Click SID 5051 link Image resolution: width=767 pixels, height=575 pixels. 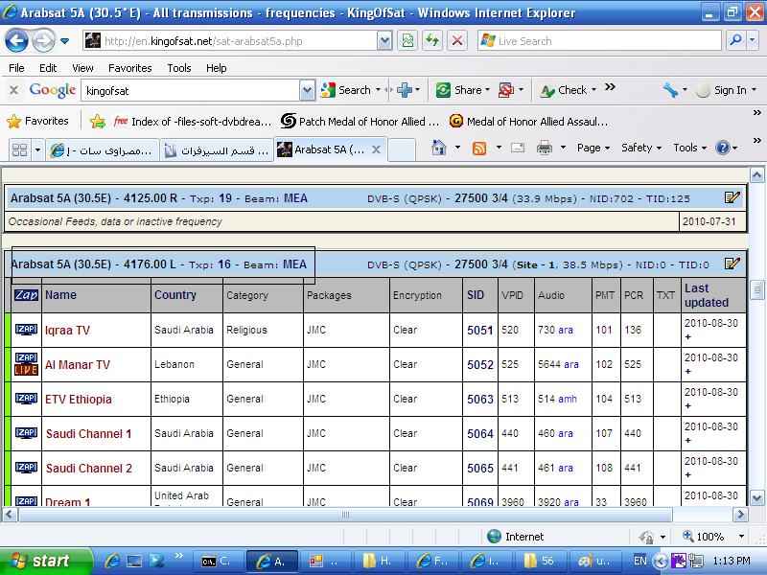(480, 330)
